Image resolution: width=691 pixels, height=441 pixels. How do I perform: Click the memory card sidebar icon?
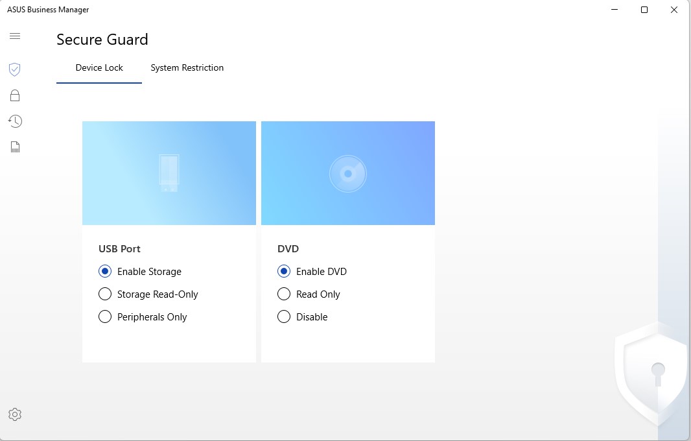tap(15, 147)
